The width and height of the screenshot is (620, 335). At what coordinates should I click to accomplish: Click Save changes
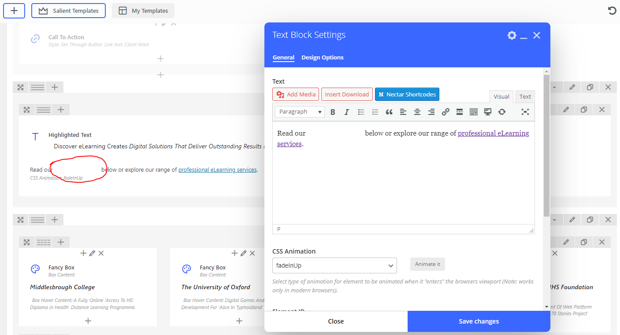(x=479, y=321)
